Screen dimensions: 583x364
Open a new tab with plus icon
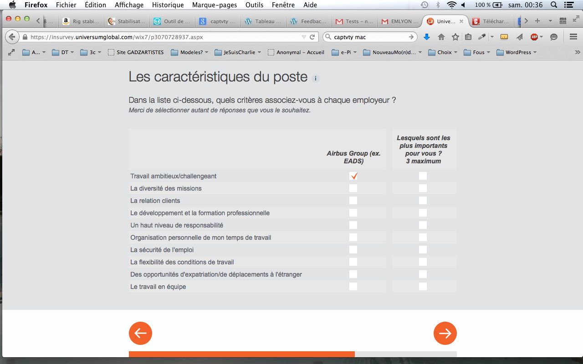(x=537, y=21)
